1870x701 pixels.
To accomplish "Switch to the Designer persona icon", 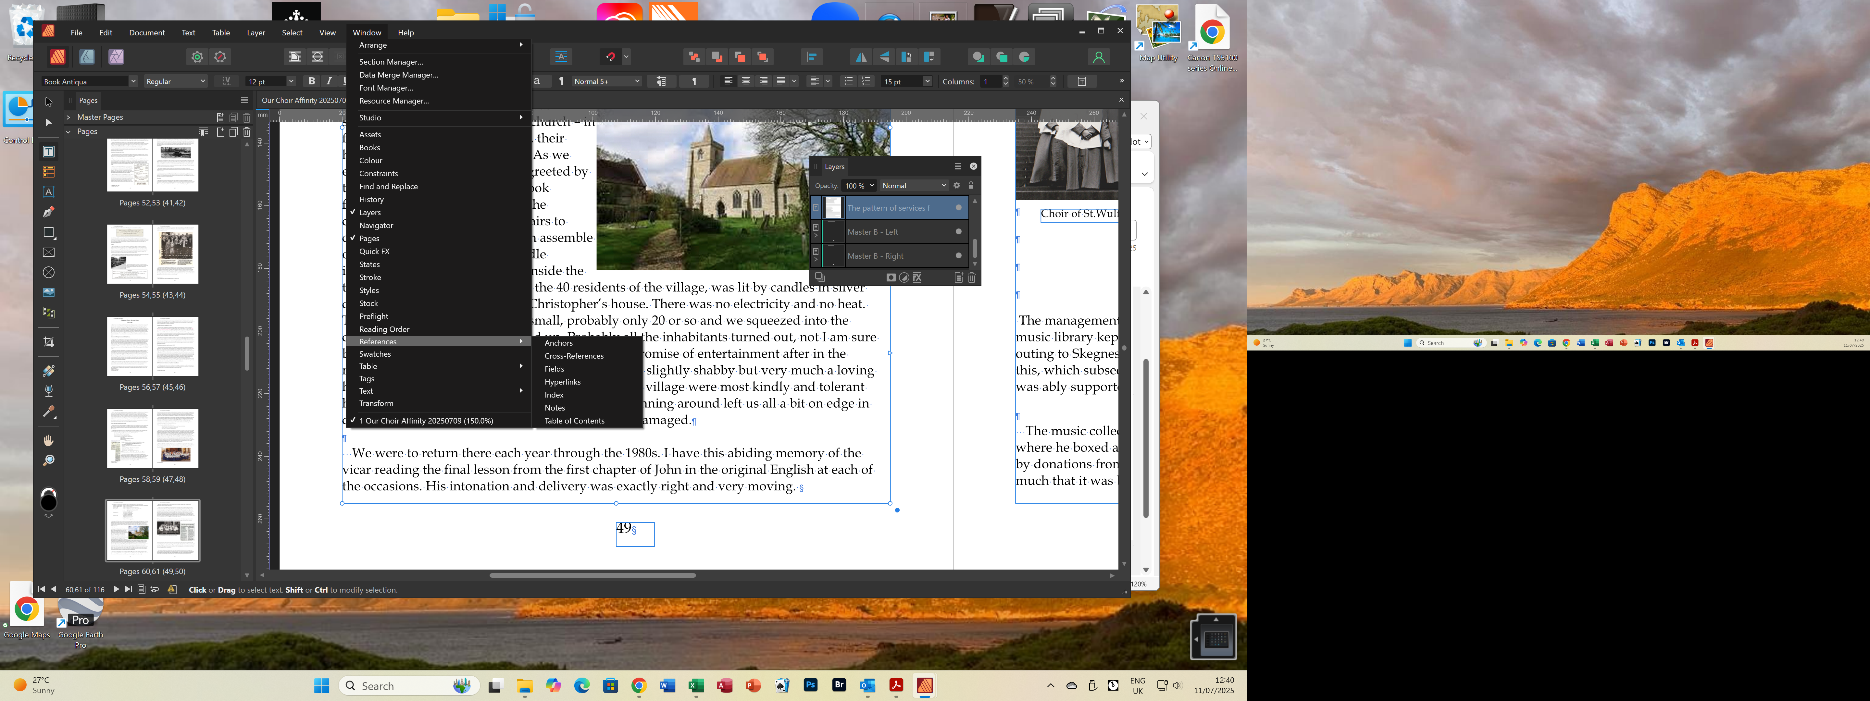I will click(87, 56).
